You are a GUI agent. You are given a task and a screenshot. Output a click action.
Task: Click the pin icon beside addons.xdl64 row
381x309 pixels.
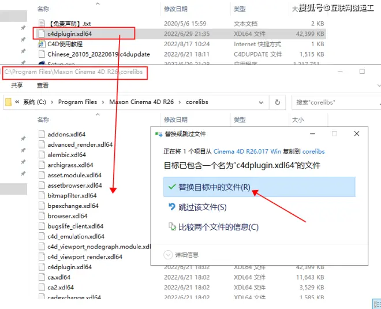click(23, 139)
